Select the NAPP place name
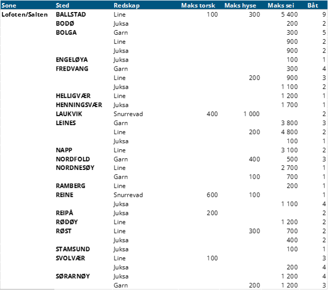The height and width of the screenshot is (290, 328). click(x=64, y=150)
